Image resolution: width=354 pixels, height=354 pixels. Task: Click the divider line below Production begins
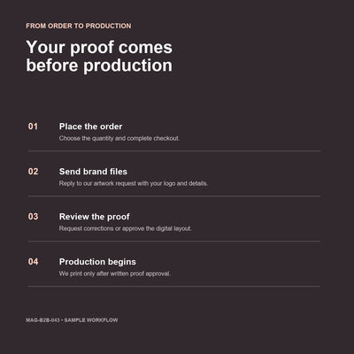click(174, 286)
